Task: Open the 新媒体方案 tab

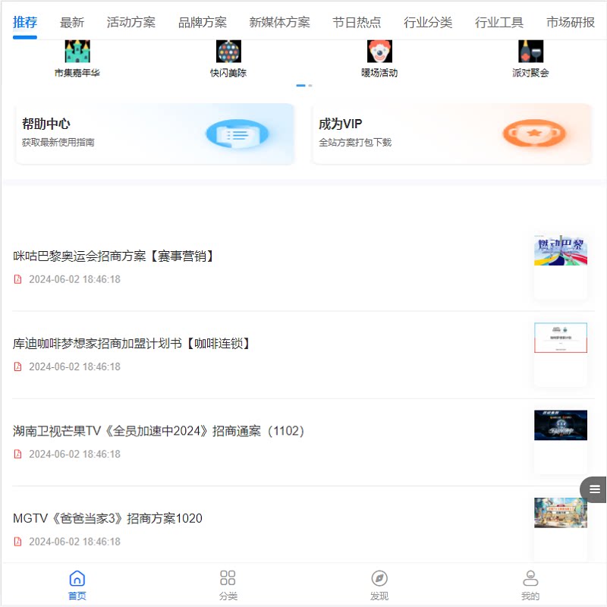Action: pyautogui.click(x=279, y=23)
